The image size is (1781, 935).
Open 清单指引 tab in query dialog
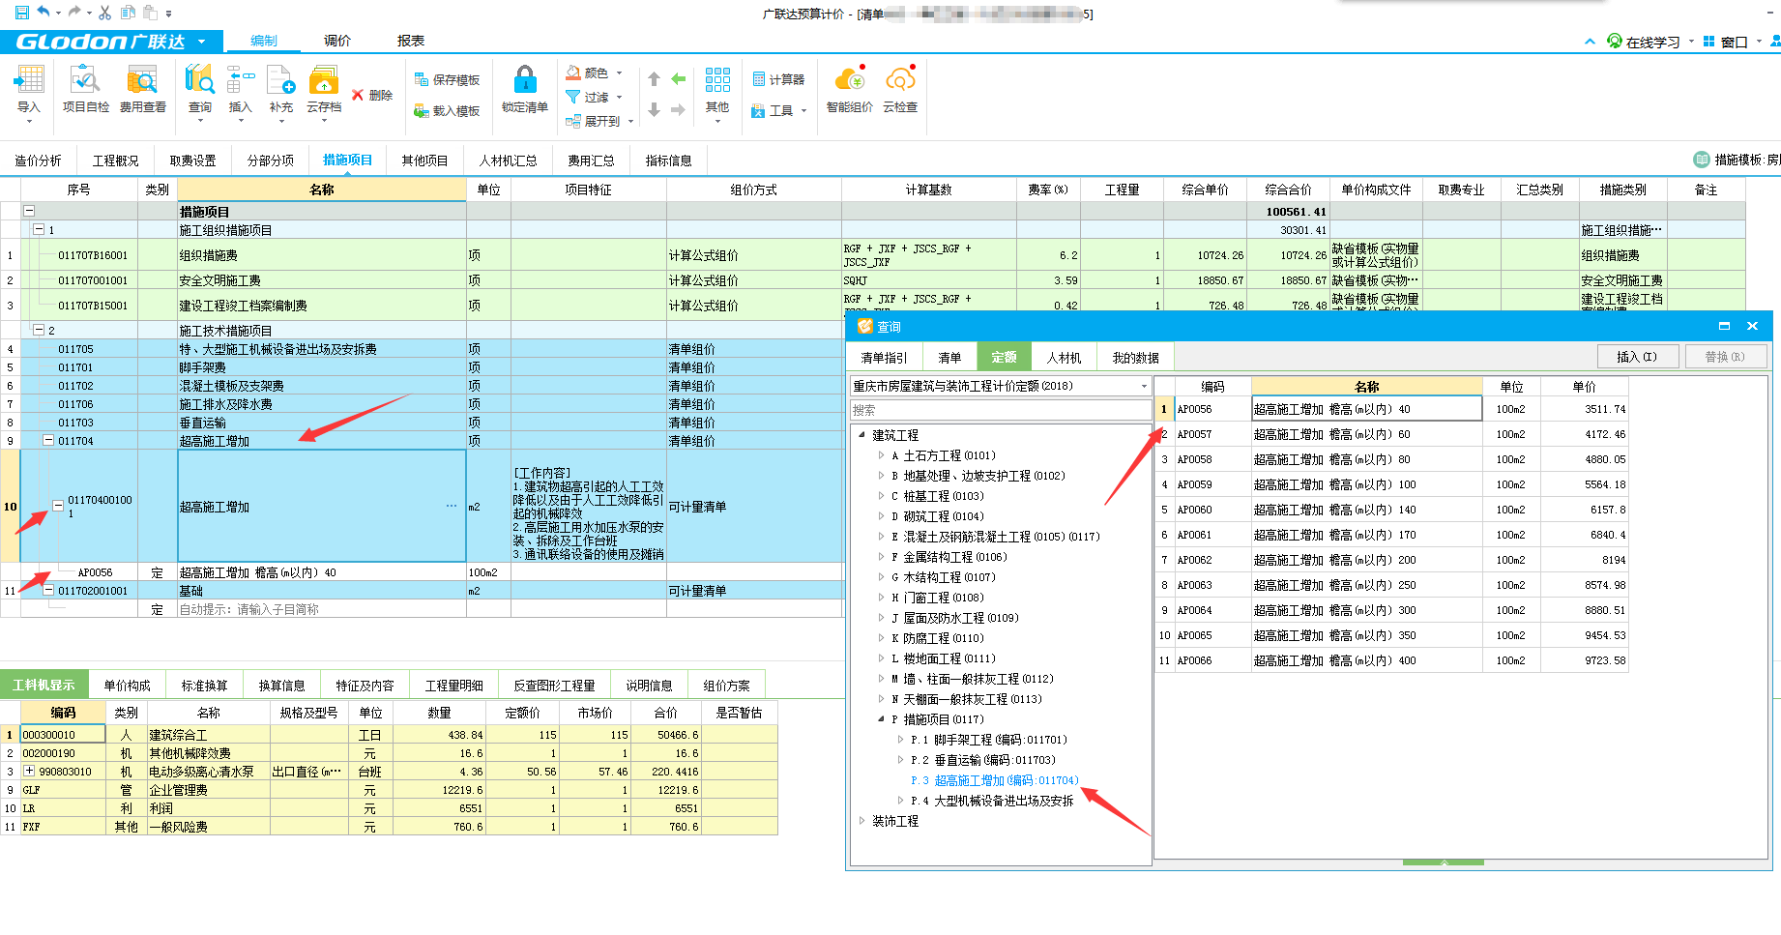click(884, 358)
